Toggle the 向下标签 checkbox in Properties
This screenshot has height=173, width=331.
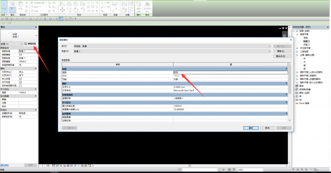click(x=20, y=82)
